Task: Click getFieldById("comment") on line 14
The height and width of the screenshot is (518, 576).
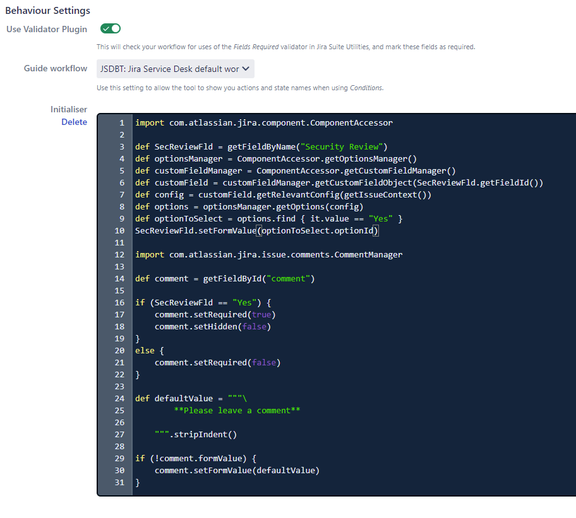Action: (x=246, y=278)
